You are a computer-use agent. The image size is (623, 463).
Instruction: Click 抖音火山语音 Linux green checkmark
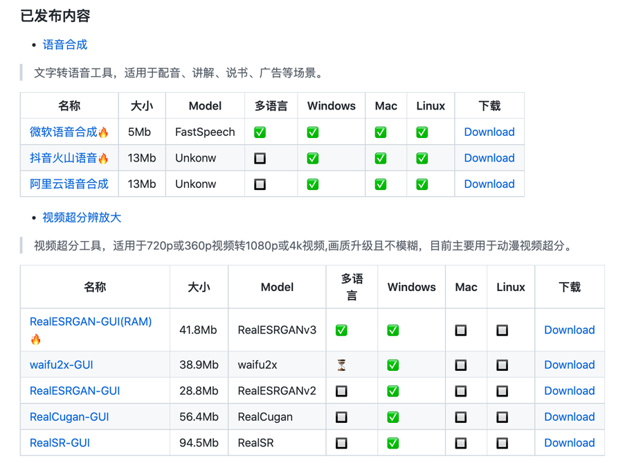coord(422,158)
